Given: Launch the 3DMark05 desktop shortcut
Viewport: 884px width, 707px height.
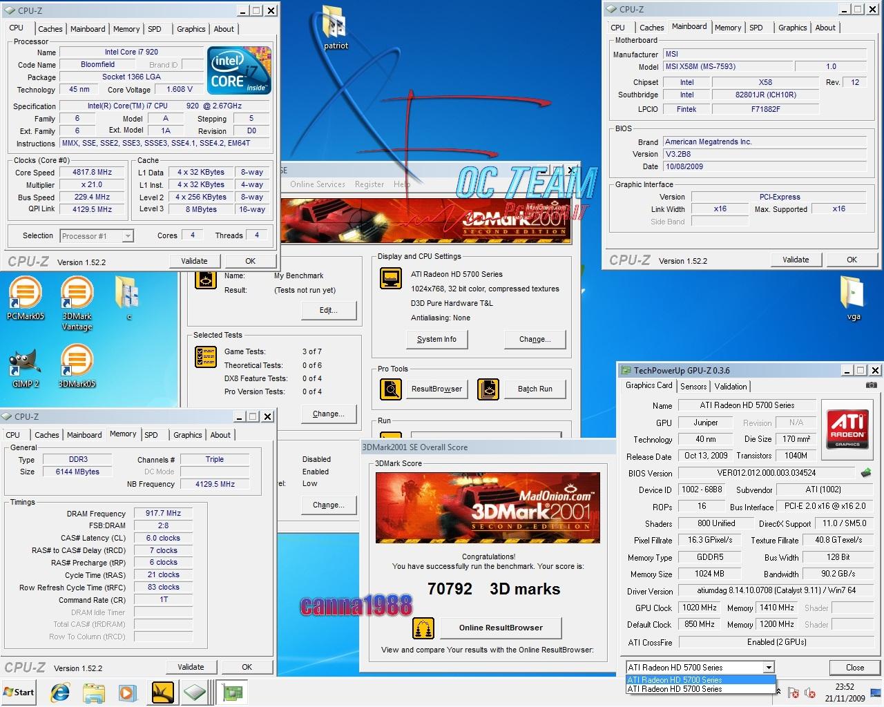Looking at the screenshot, I should [x=77, y=367].
